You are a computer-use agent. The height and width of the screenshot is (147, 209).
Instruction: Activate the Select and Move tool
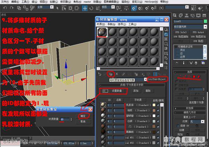tap(85, 8)
